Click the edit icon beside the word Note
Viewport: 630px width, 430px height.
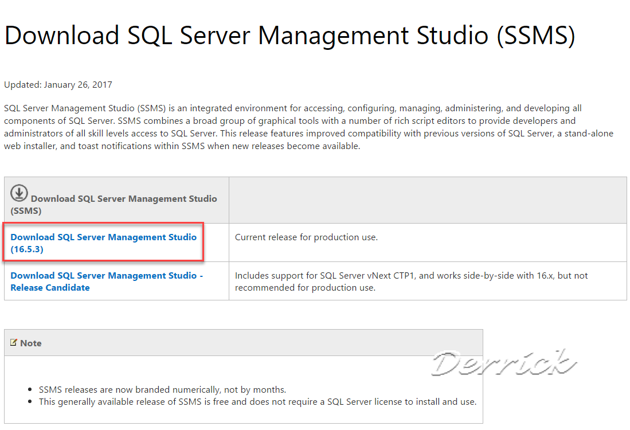click(15, 342)
